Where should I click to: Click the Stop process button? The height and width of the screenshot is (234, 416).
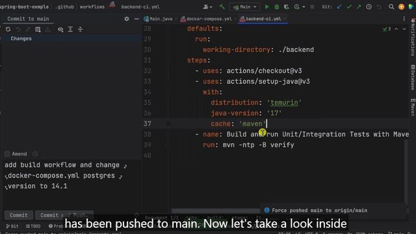[x=312, y=7]
